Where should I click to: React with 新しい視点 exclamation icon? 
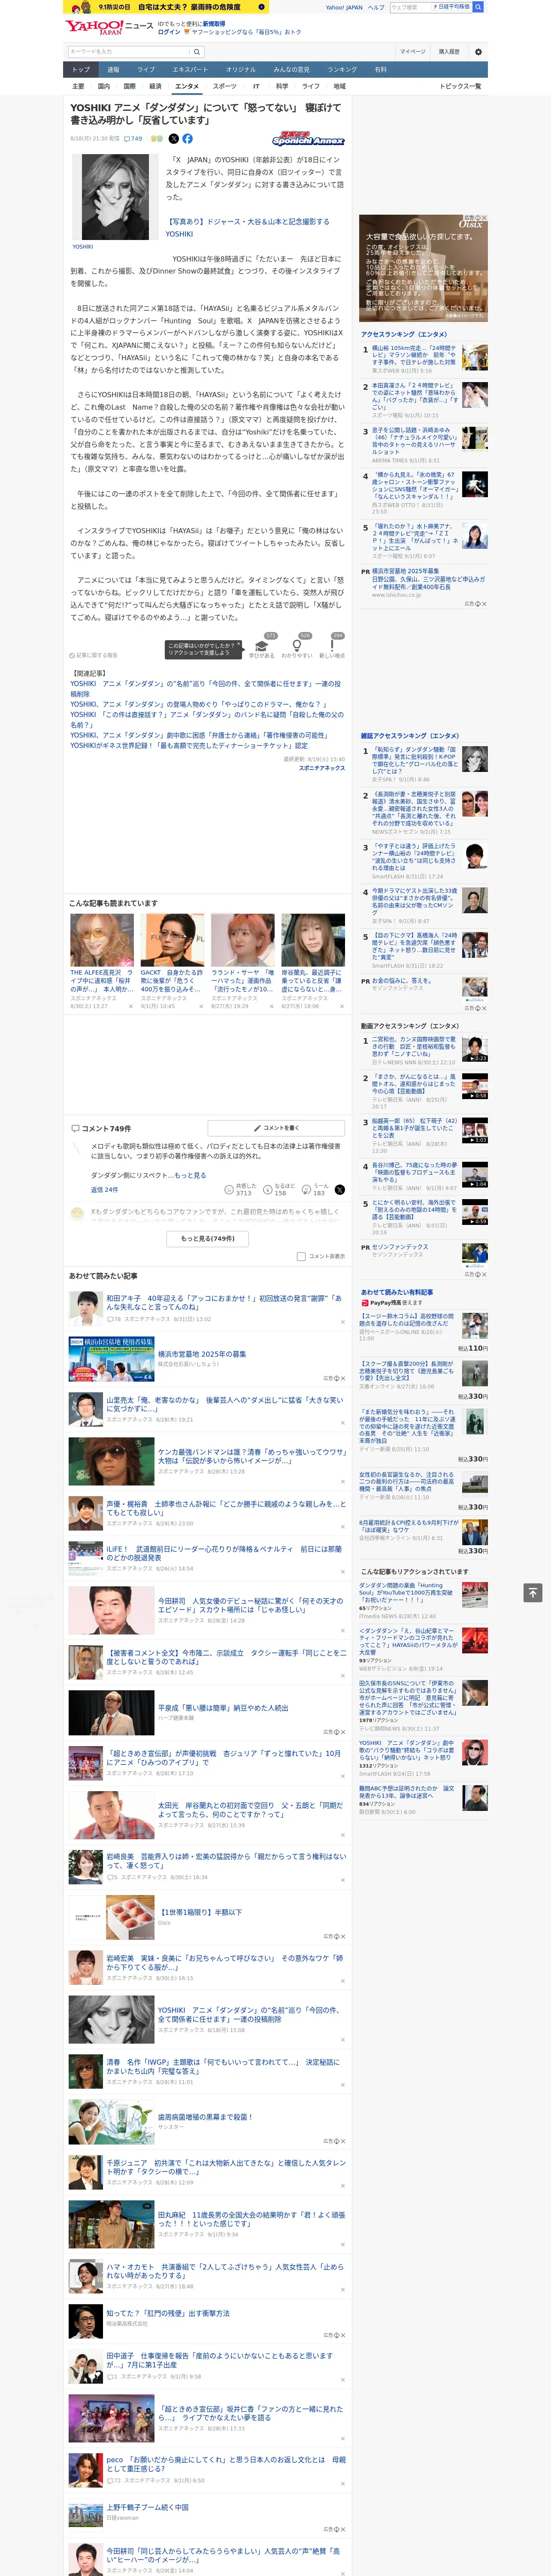(332, 646)
